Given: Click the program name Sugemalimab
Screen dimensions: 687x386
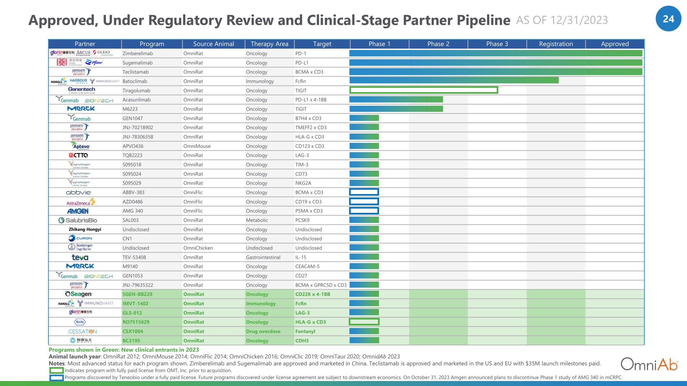Looking at the screenshot, I should (x=137, y=63).
